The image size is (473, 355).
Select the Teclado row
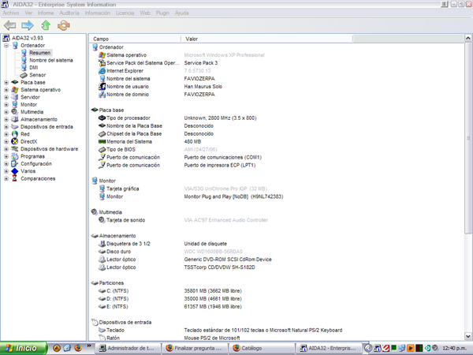[x=220, y=331]
